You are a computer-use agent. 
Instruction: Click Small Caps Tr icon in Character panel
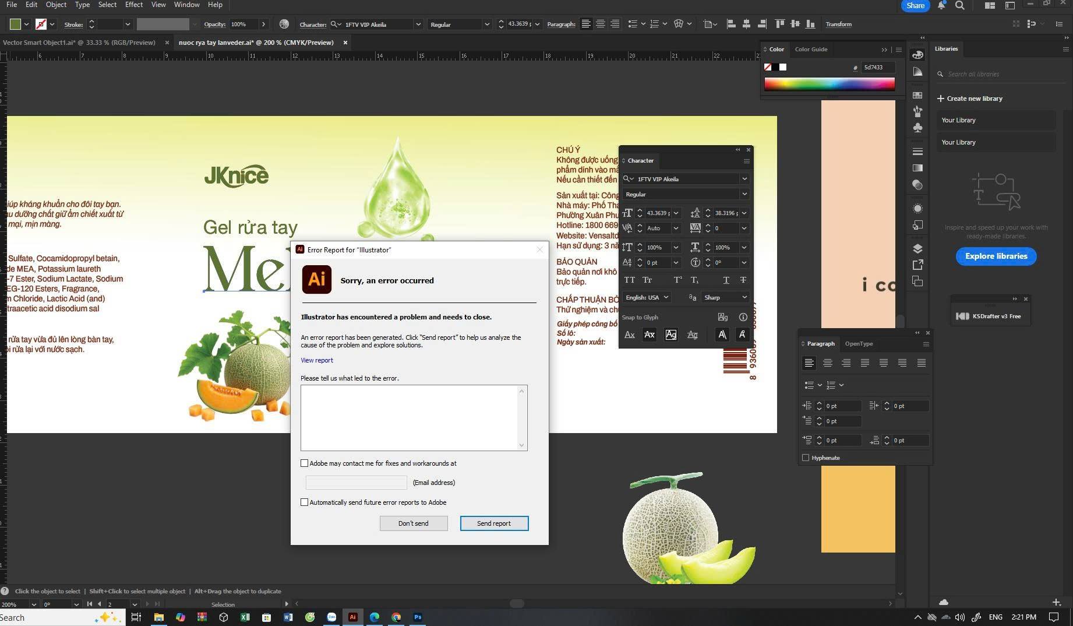pyautogui.click(x=647, y=280)
